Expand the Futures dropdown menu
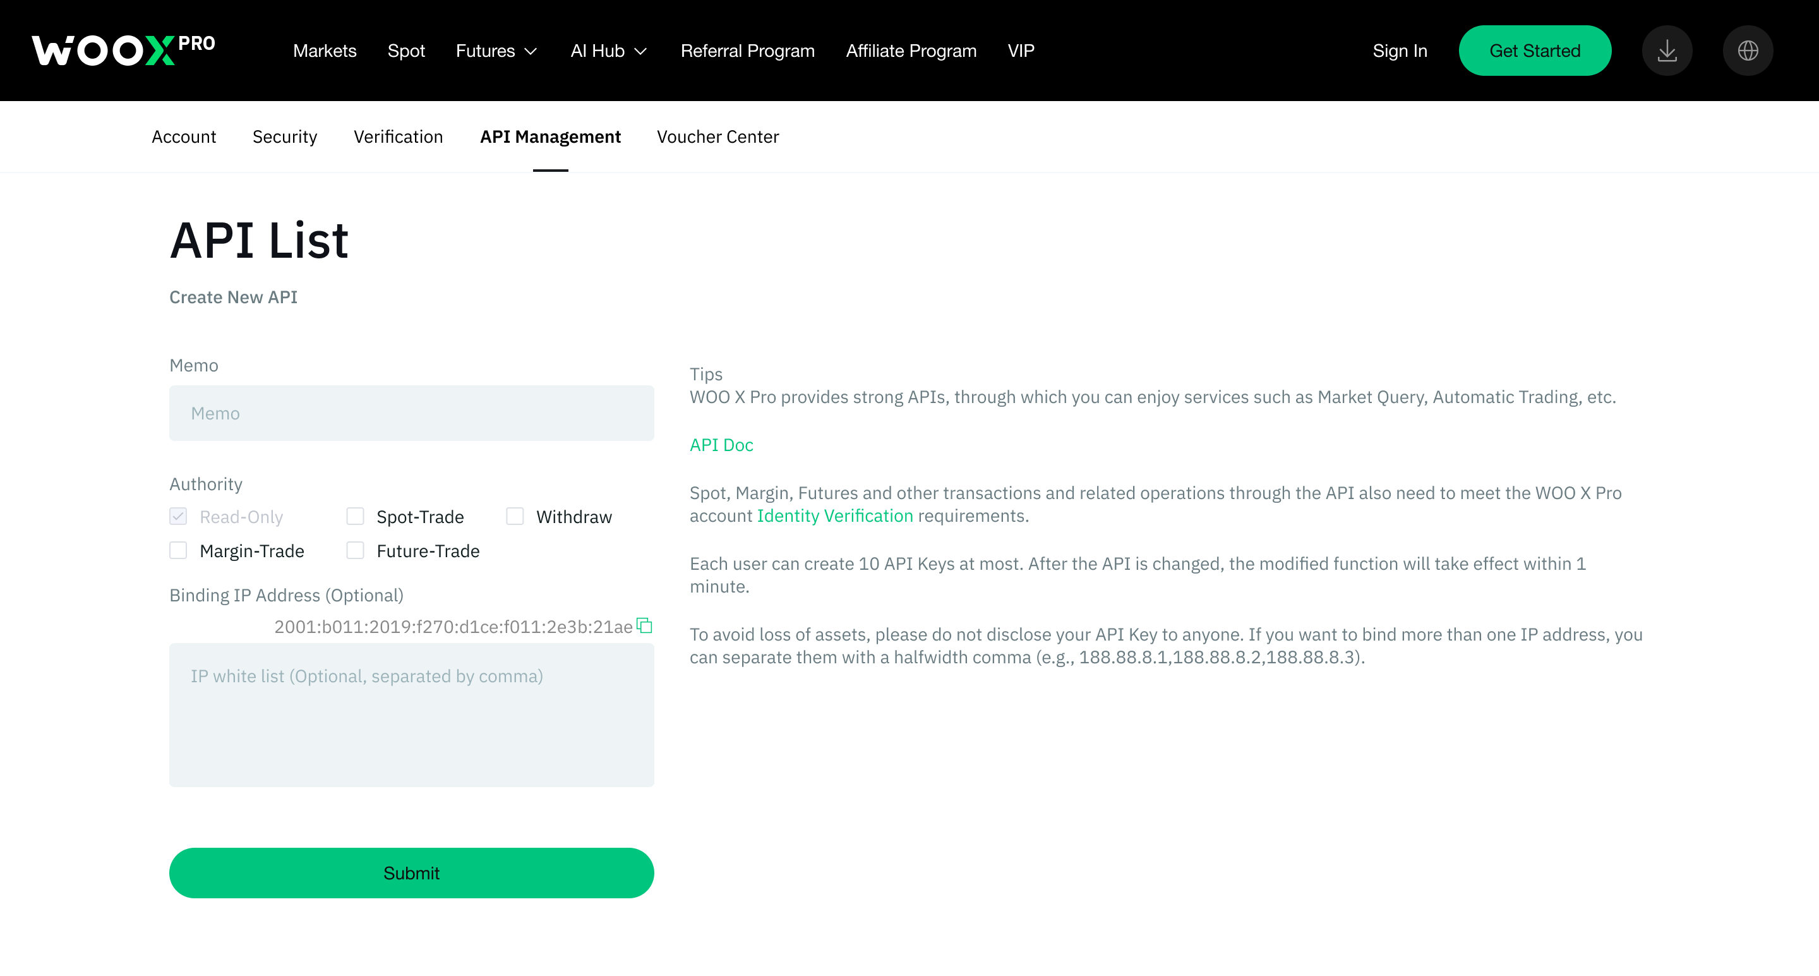Viewport: 1819px width, 976px height. point(496,51)
